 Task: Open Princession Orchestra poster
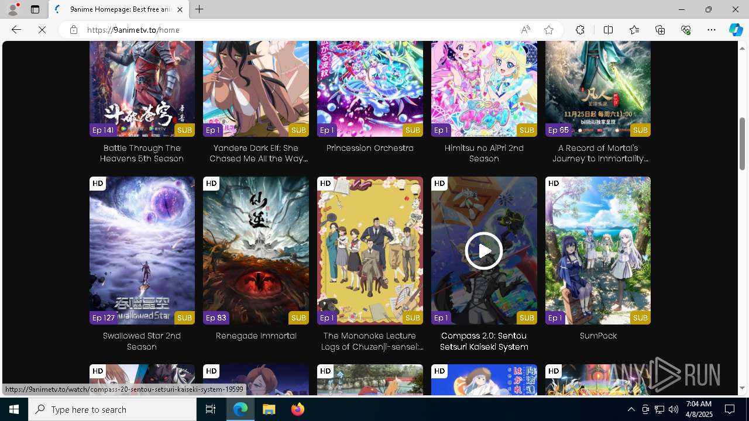coord(370,89)
